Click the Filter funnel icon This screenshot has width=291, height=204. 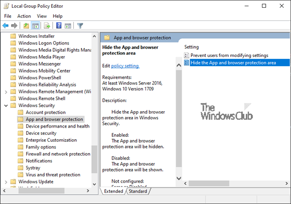click(80, 26)
